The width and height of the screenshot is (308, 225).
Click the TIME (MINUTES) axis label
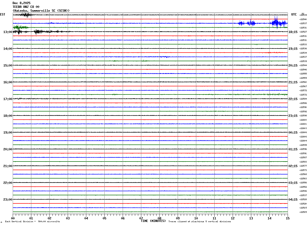[x=153, y=221]
